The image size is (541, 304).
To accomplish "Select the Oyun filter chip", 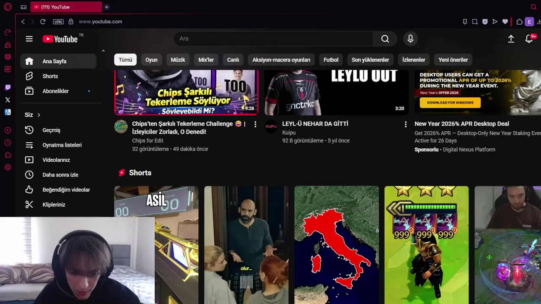I will point(151,60).
